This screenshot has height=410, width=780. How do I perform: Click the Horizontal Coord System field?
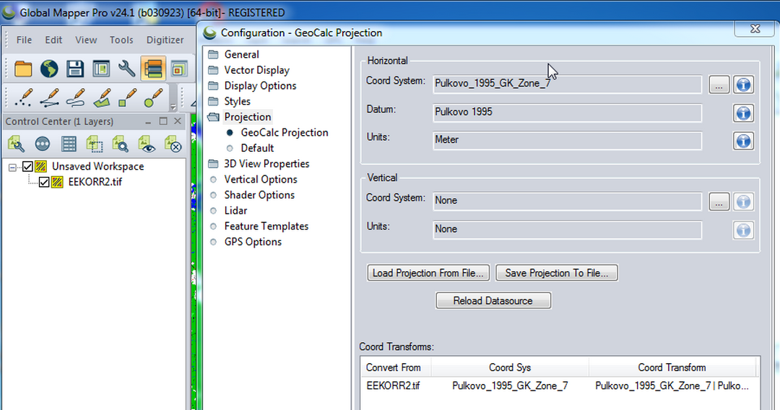567,84
